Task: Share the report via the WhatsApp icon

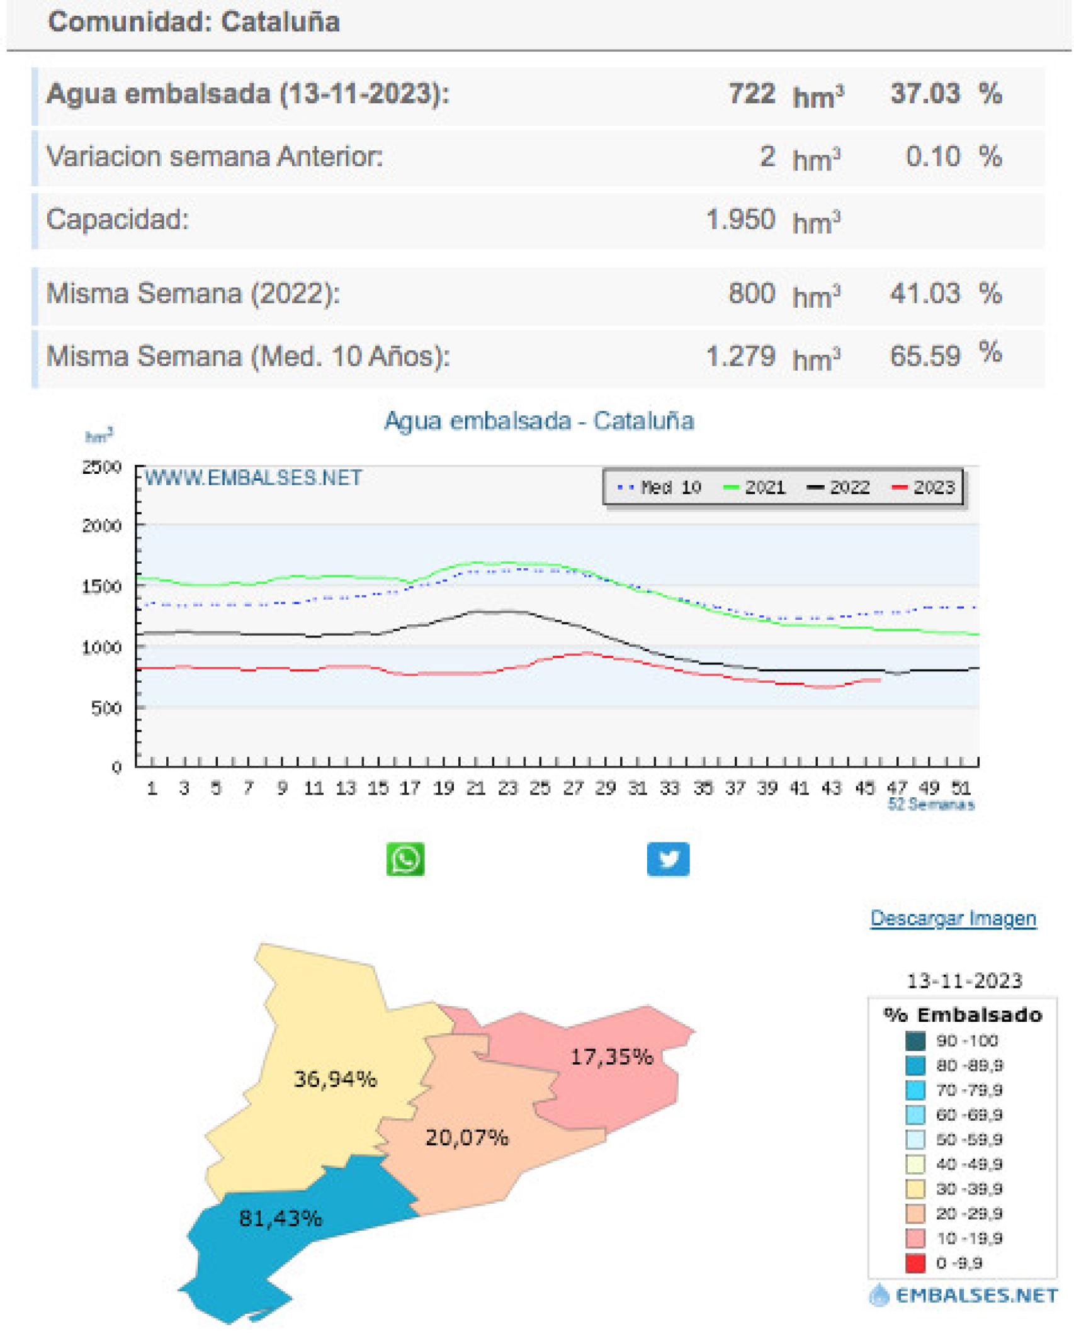Action: [405, 861]
